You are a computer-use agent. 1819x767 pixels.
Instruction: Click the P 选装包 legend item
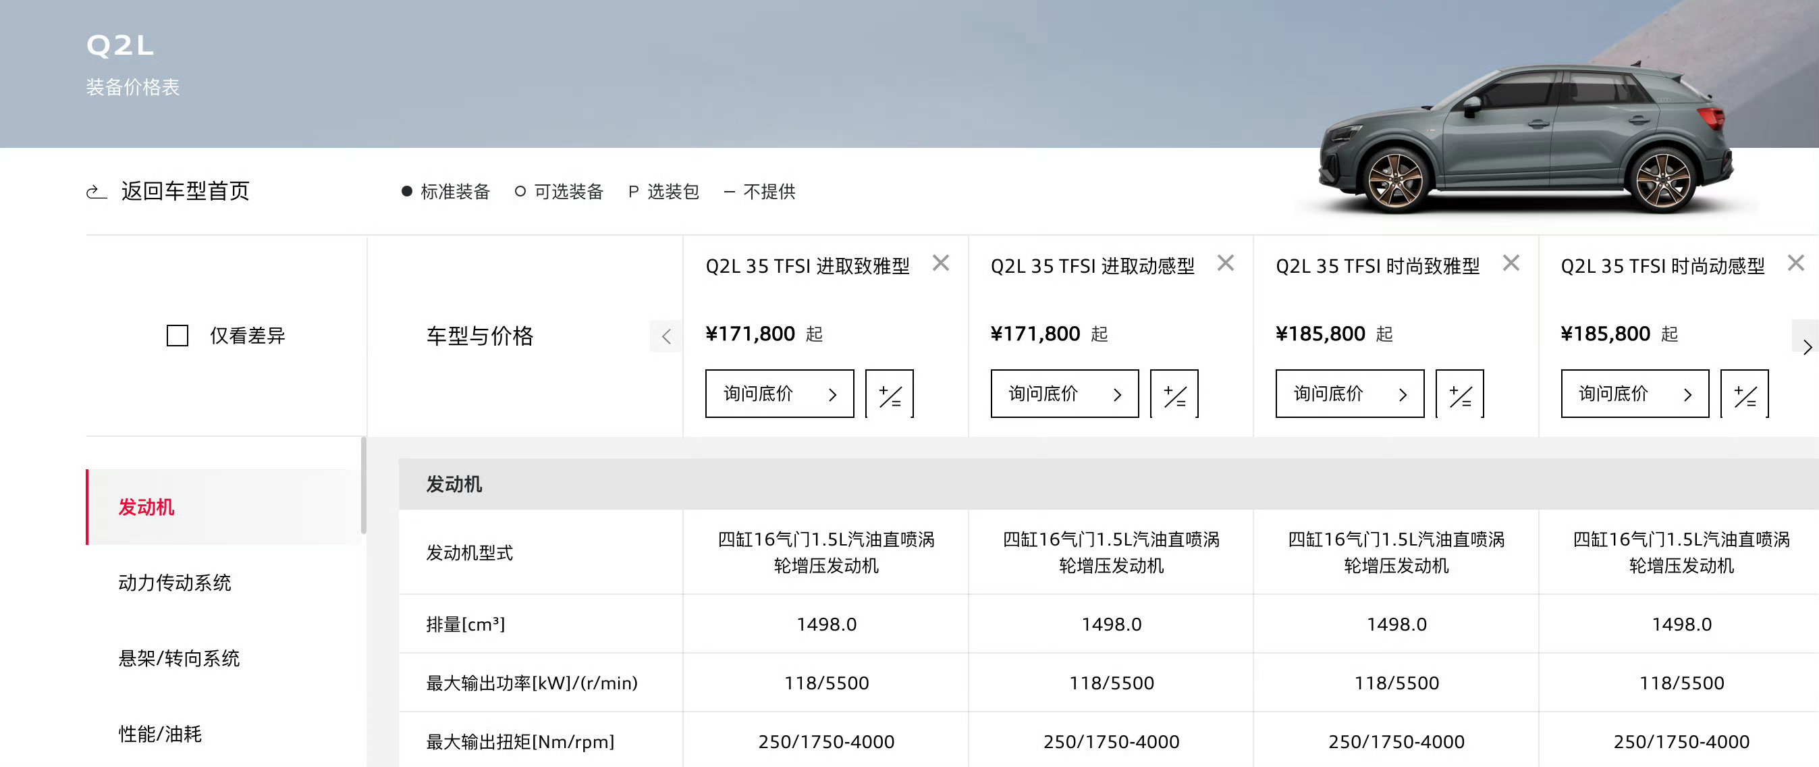click(x=663, y=191)
